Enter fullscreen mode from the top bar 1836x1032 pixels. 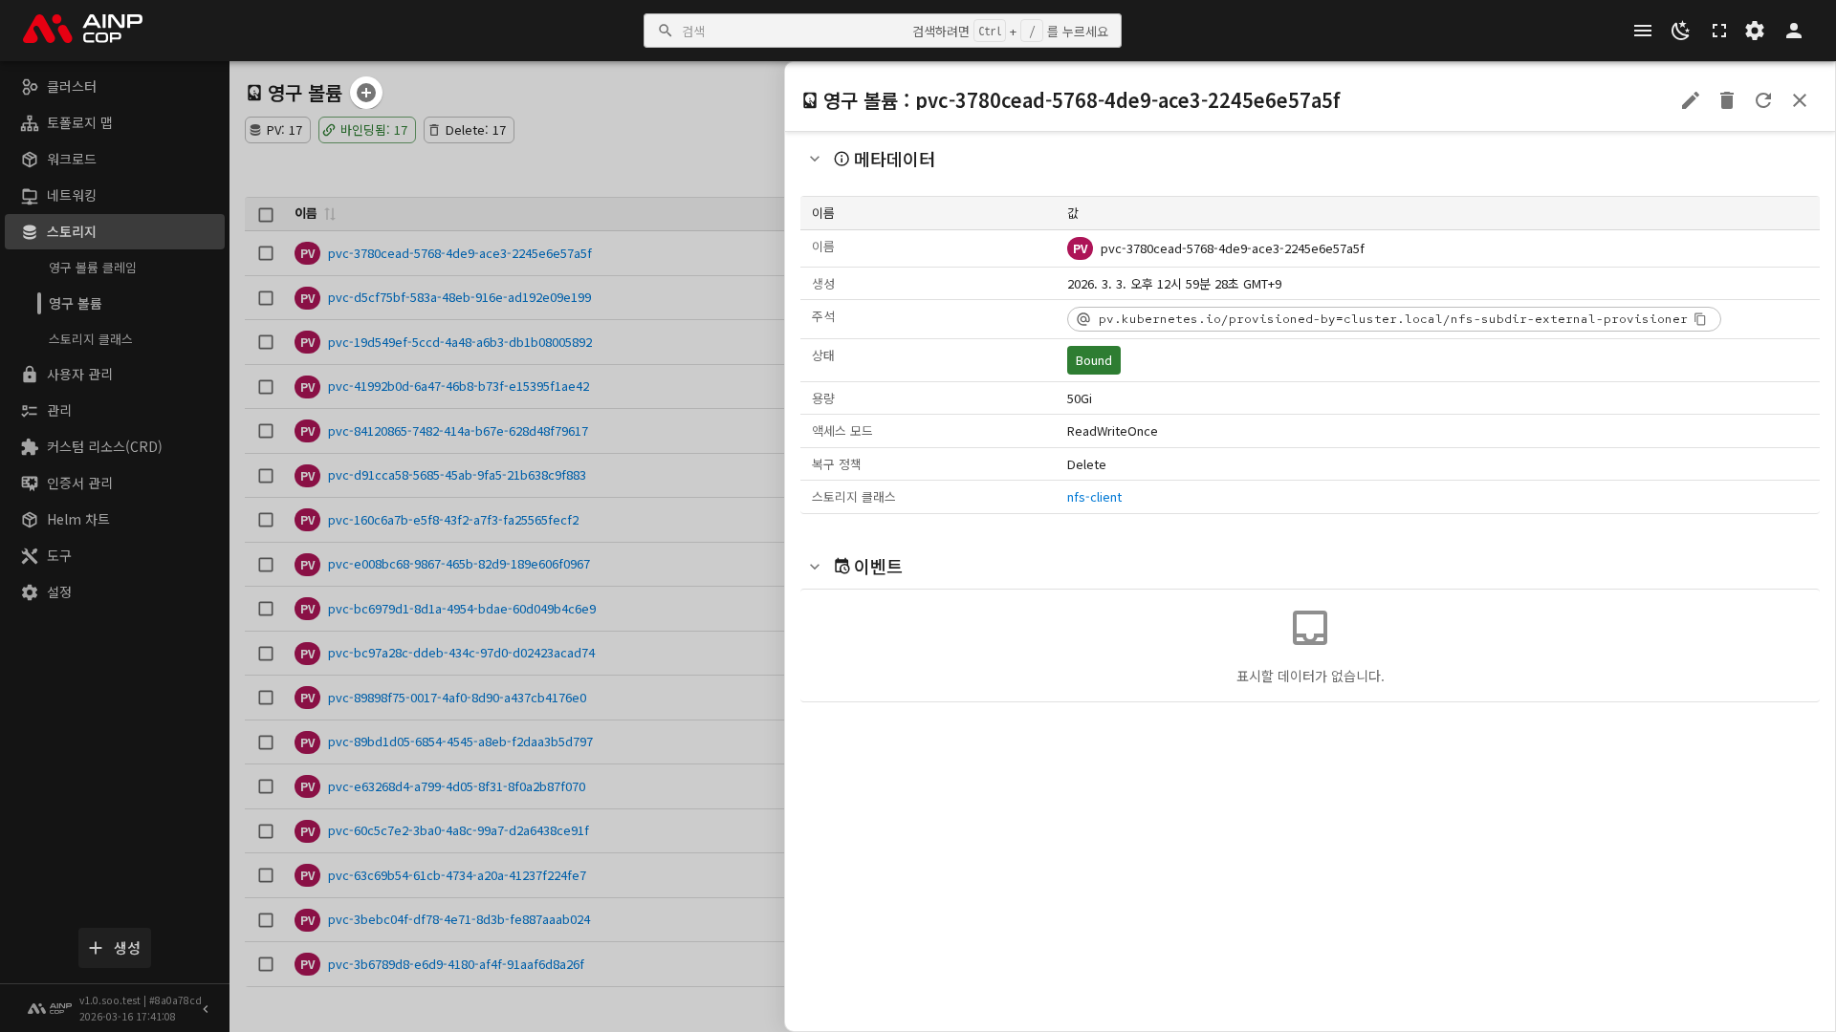coord(1718,31)
